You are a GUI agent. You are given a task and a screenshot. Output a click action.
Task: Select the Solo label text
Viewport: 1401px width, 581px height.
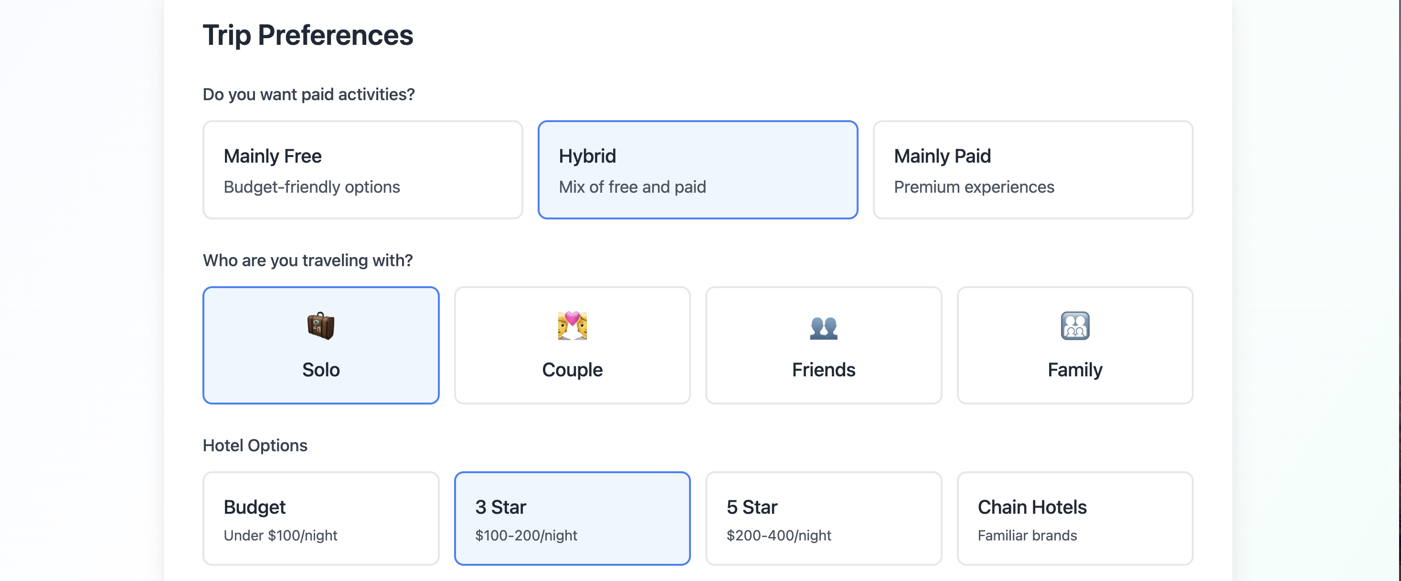tap(321, 370)
